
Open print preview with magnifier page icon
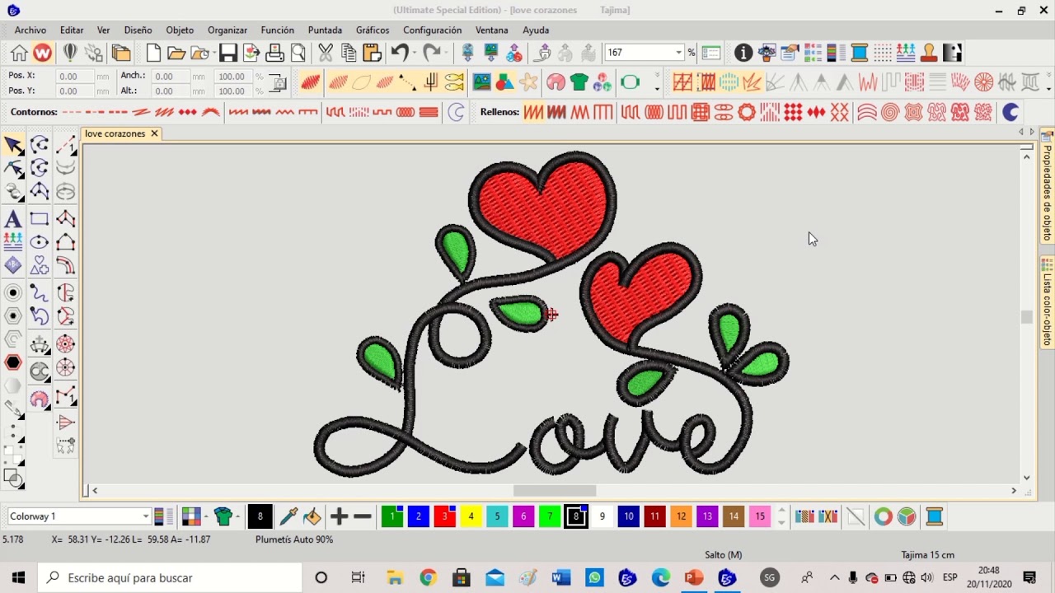[x=298, y=53]
